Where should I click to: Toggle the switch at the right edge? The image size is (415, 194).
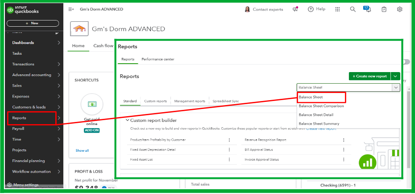click(406, 62)
